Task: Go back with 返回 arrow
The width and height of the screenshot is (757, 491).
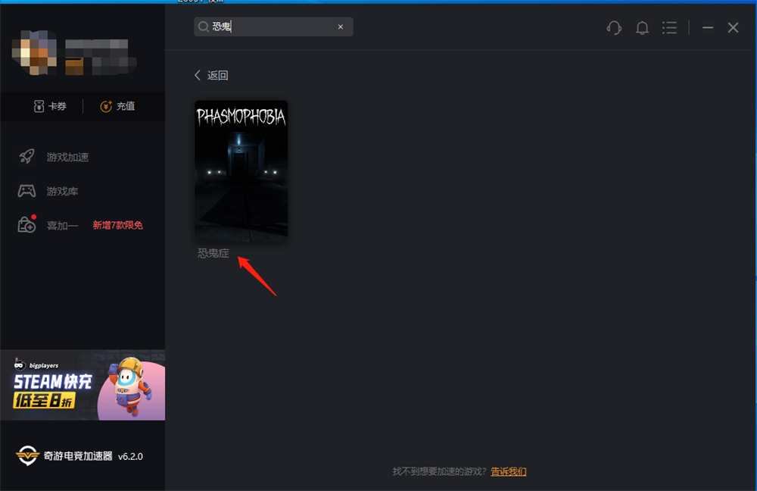Action: click(x=211, y=75)
